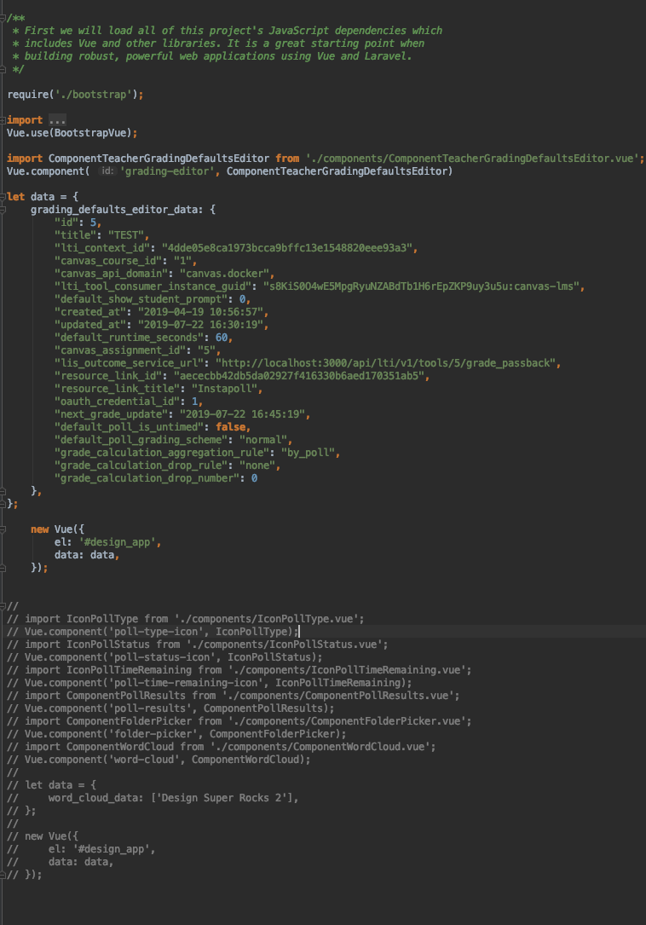Click the "lti_tool_consumer_instance_guid" line
The width and height of the screenshot is (646, 925).
pyautogui.click(x=320, y=286)
